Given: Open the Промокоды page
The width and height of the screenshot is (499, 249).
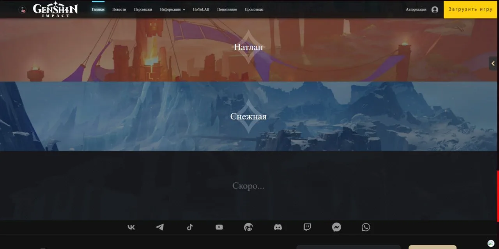Looking at the screenshot, I should point(254,9).
